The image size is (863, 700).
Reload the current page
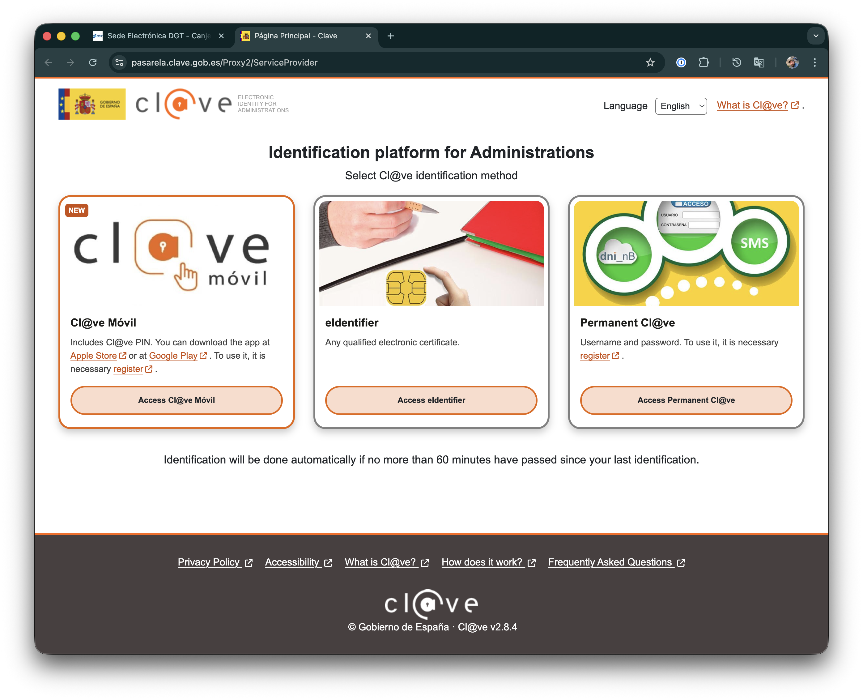(93, 62)
